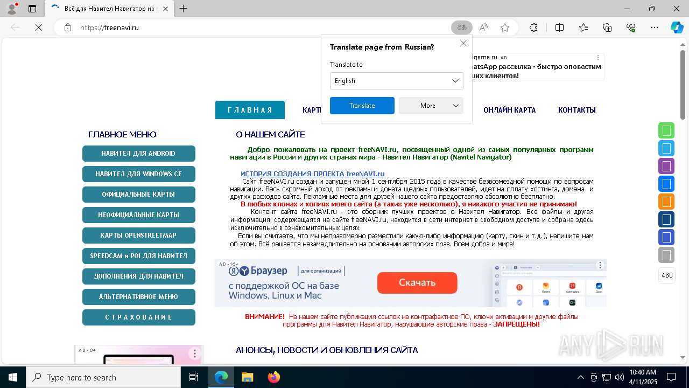Select the ГЛАВНАЯ navigation tab
This screenshot has height=388, width=689.
pos(250,110)
